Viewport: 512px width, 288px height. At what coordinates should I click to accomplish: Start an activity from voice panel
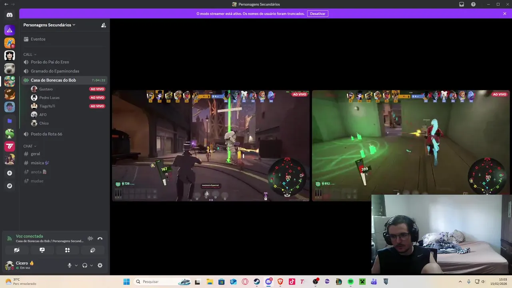67,250
